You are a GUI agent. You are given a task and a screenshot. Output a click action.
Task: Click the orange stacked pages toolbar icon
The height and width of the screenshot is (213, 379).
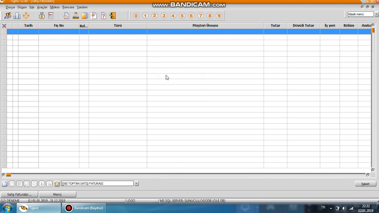click(x=85, y=16)
